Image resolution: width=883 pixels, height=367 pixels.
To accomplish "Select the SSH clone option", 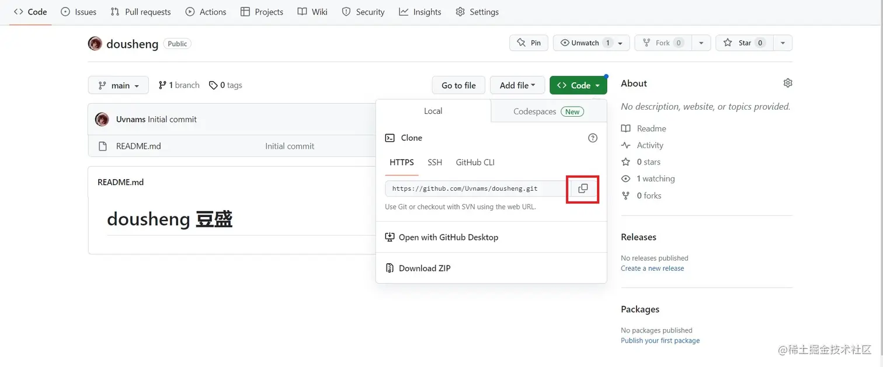I will click(x=434, y=163).
